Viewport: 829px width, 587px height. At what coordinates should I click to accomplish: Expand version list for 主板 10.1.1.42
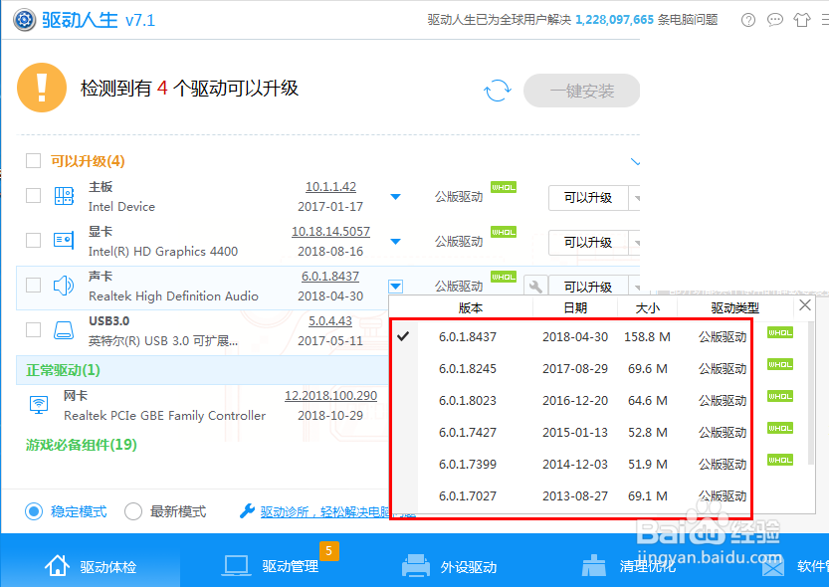395,197
